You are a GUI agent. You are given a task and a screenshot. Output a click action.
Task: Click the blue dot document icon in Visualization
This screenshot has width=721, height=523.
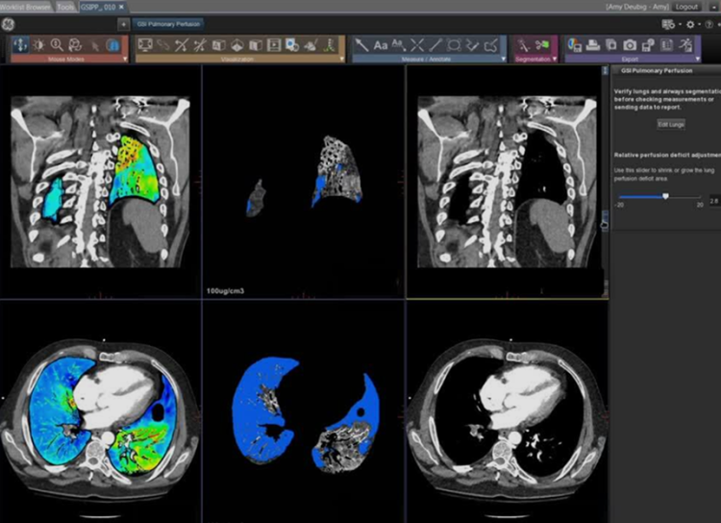coord(292,45)
